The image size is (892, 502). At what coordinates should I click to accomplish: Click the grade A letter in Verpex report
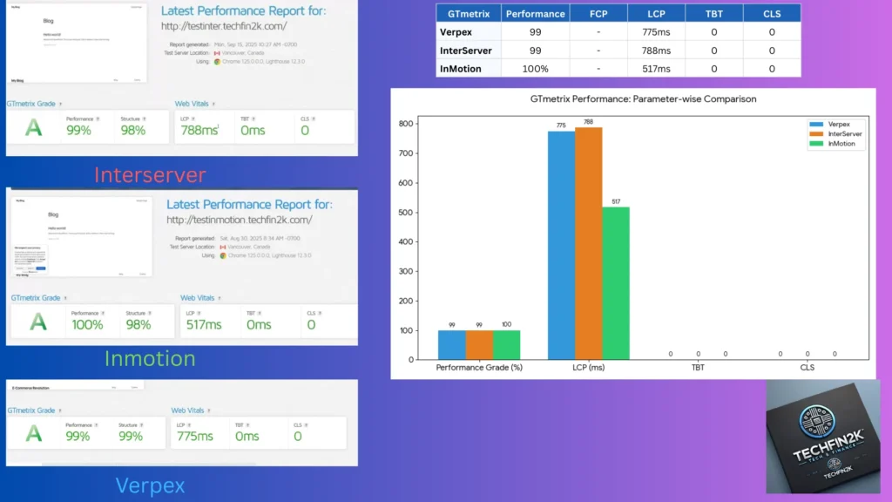[34, 434]
